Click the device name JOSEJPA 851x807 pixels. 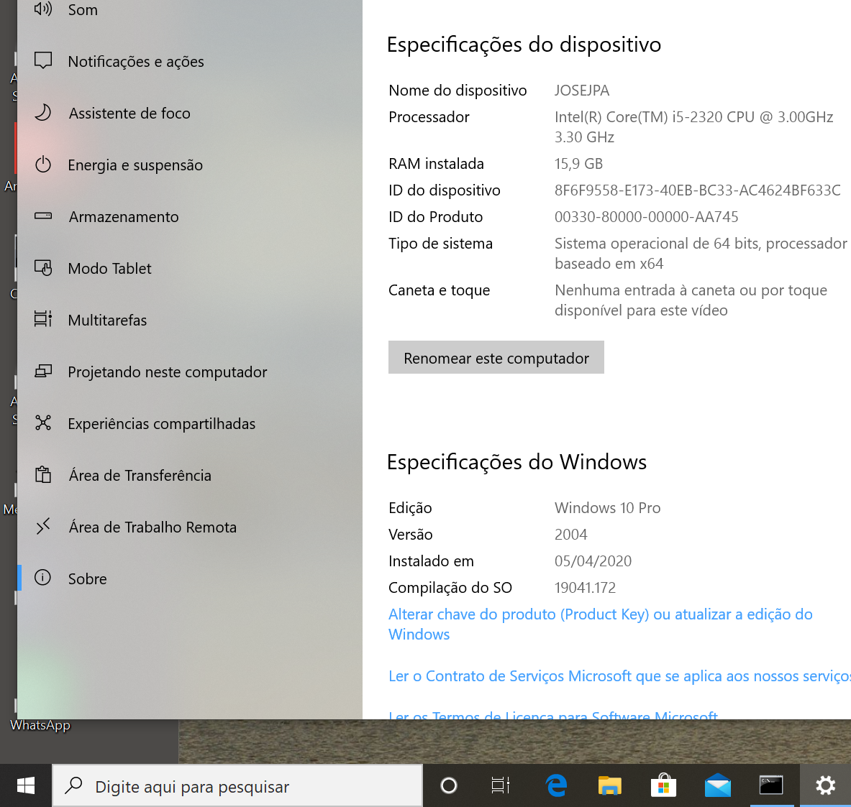(582, 90)
